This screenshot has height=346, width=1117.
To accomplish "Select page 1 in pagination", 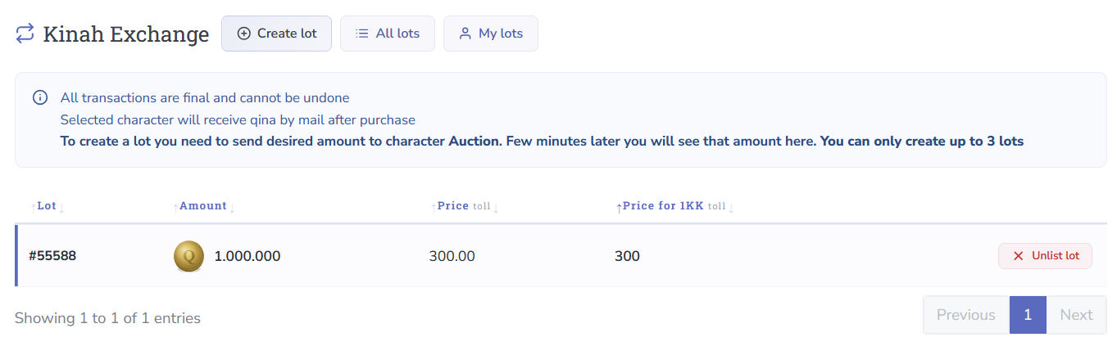I will tap(1028, 315).
